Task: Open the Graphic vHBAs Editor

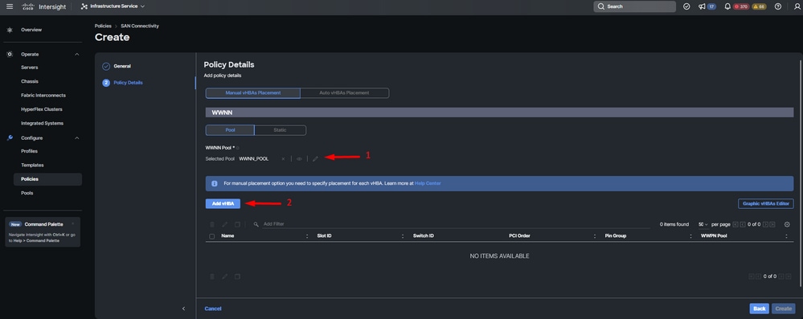Action: (x=765, y=203)
